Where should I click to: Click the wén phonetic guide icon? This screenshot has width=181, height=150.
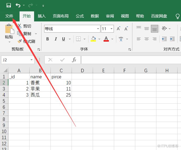pyautogui.click(x=121, y=39)
